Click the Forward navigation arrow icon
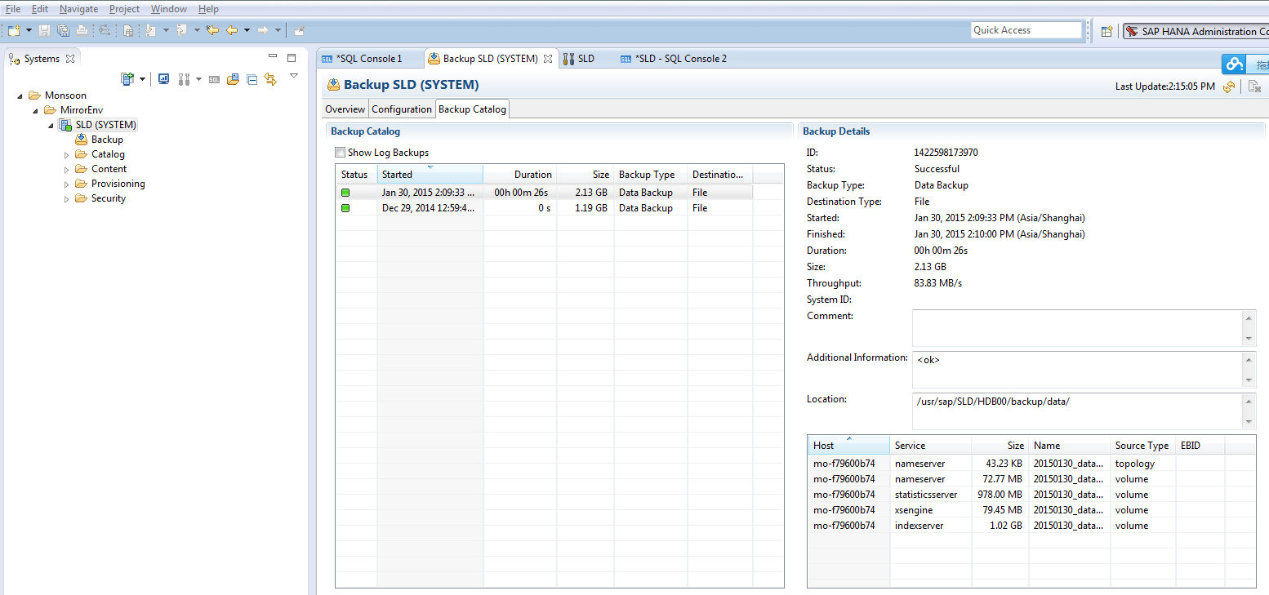This screenshot has width=1269, height=595. tap(263, 30)
